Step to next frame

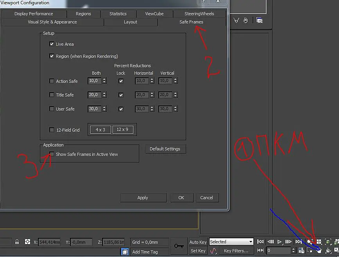[289, 241]
